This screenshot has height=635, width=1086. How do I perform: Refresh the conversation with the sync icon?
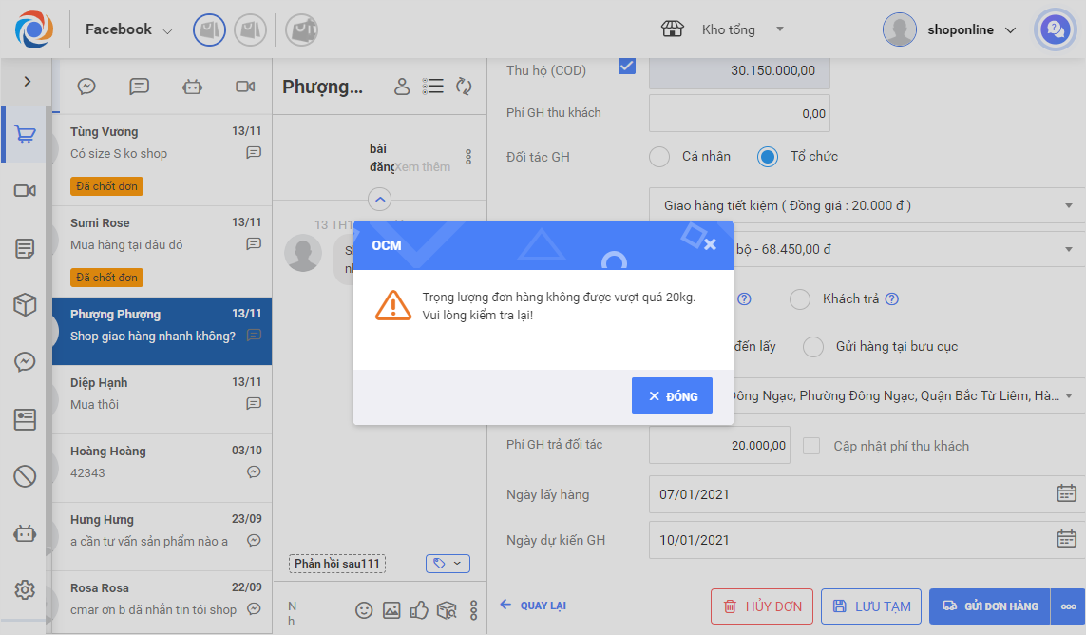pyautogui.click(x=464, y=86)
